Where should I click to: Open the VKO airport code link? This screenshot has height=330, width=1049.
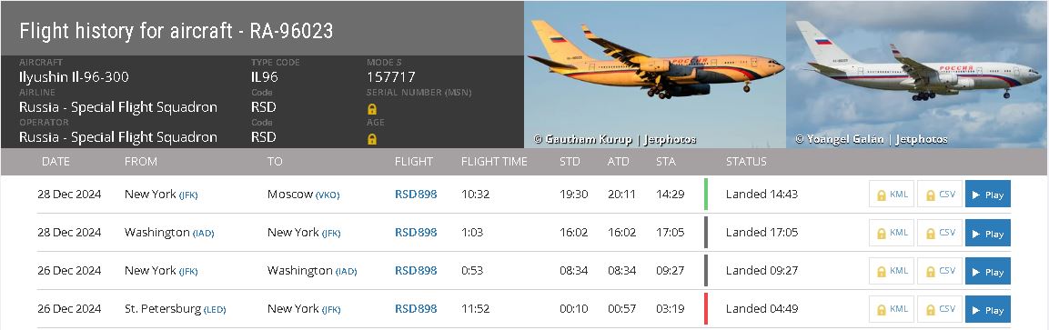[x=328, y=195]
